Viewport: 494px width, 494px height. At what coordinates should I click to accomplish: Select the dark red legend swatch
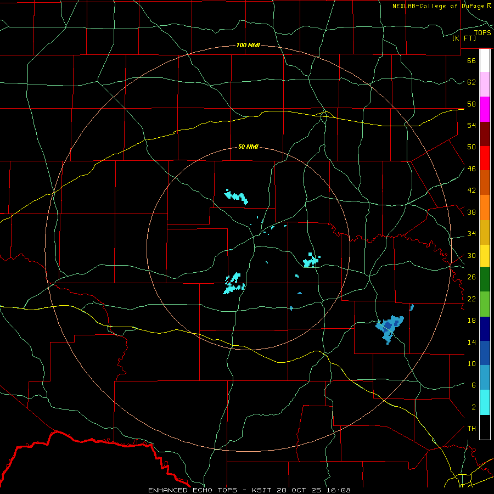pos(485,134)
